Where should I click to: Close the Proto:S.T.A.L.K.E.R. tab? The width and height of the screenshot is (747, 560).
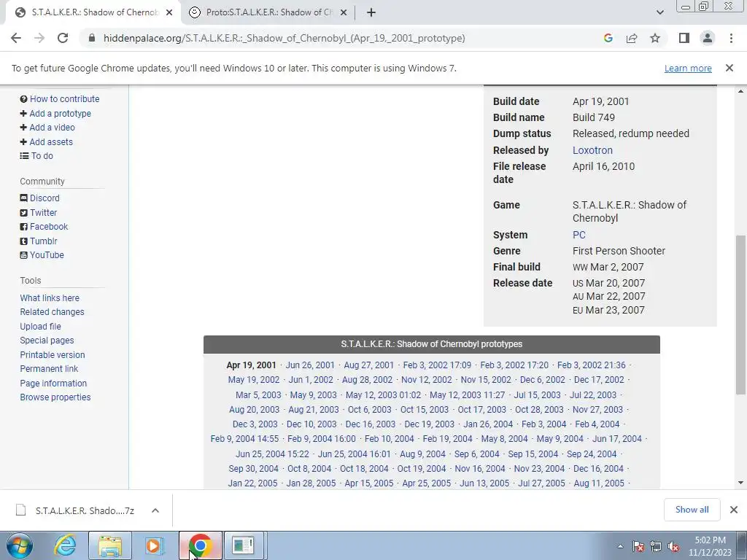point(344,12)
